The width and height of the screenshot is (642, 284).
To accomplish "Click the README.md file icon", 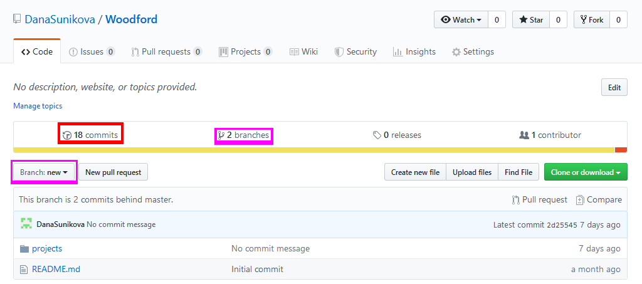I will 24,270.
